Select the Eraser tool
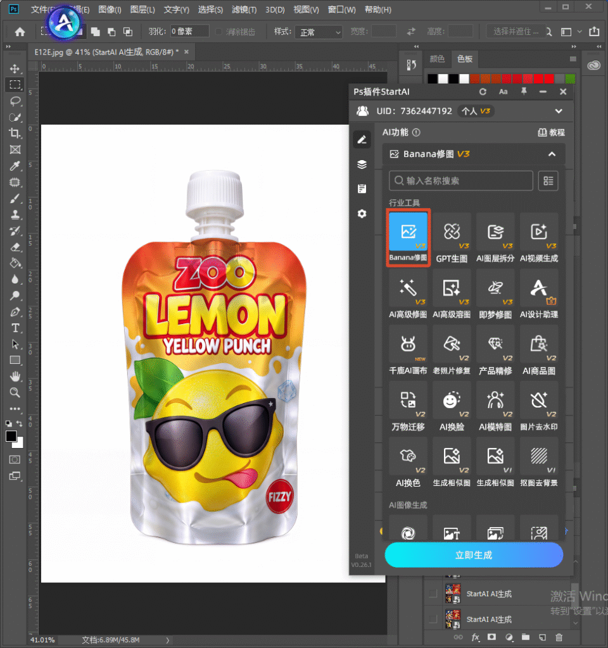This screenshot has width=608, height=648. point(15,247)
